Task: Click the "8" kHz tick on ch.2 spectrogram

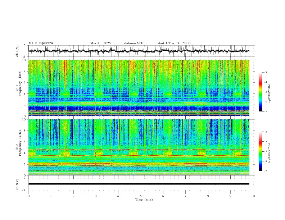Action: point(25,131)
